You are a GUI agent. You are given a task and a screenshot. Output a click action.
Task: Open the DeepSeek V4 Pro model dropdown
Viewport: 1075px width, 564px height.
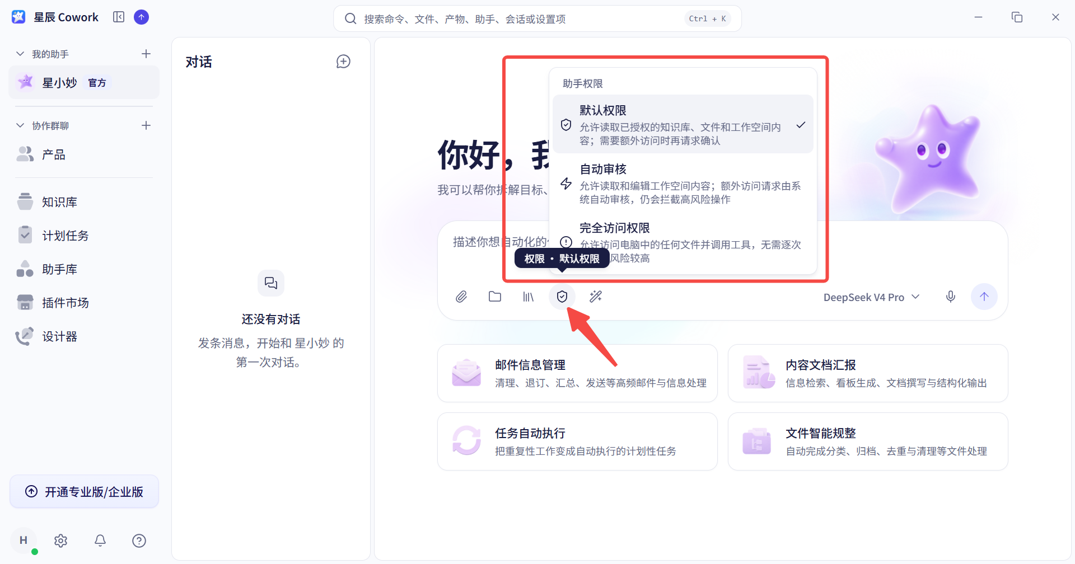(x=871, y=297)
